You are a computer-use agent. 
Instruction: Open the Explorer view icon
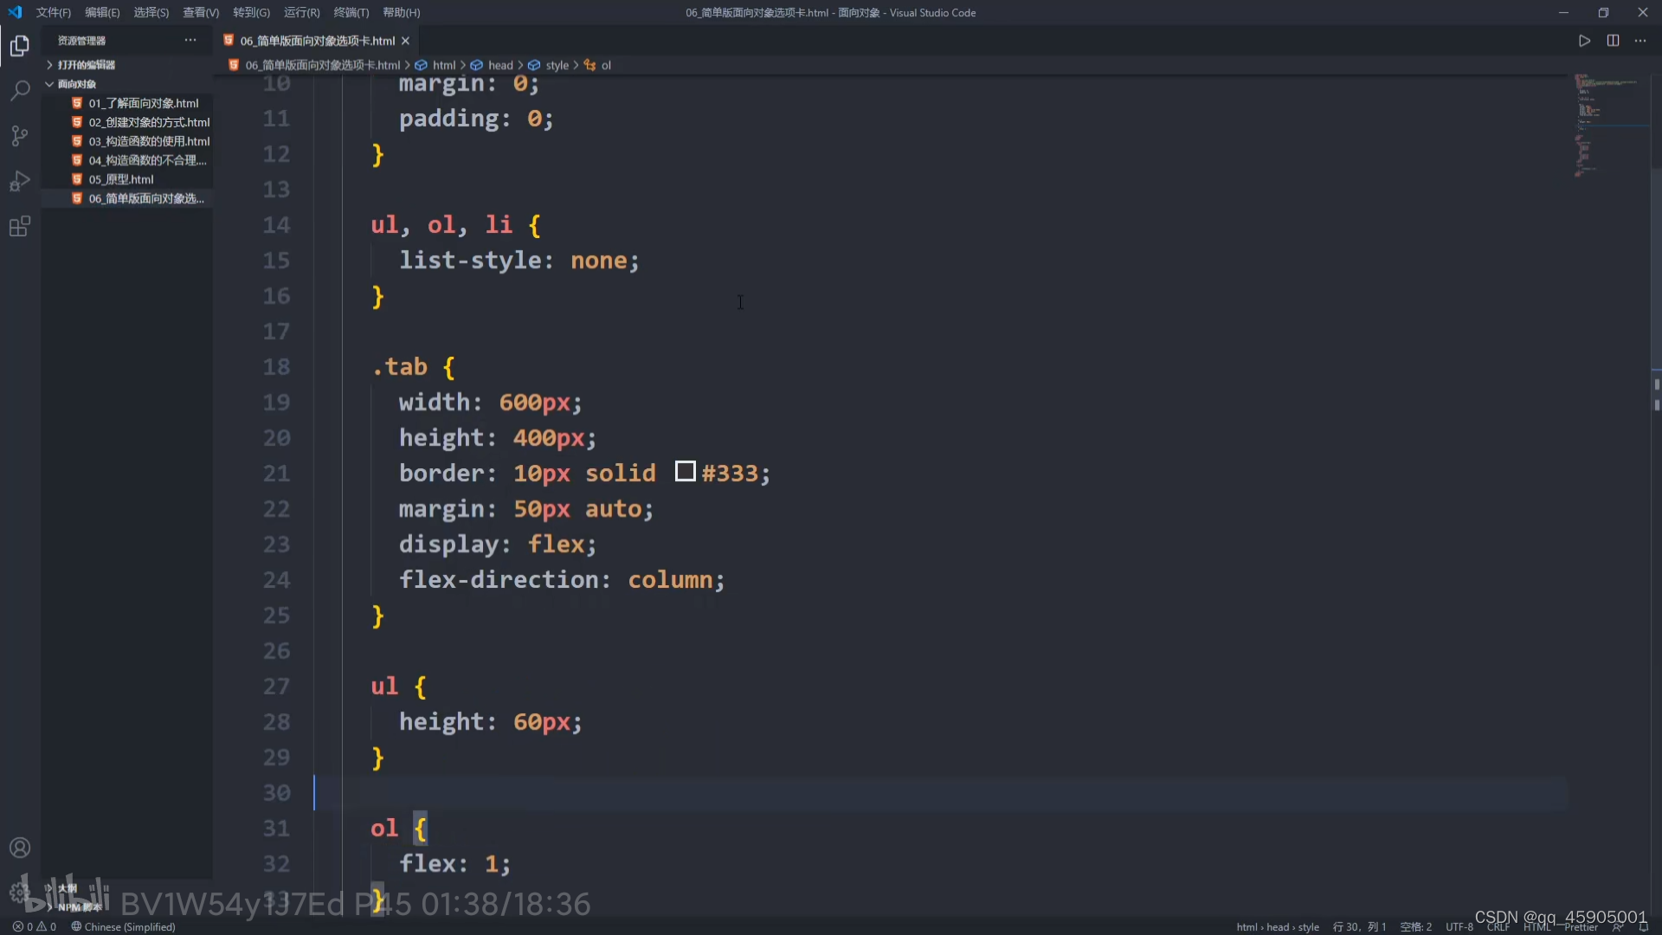[x=19, y=45]
